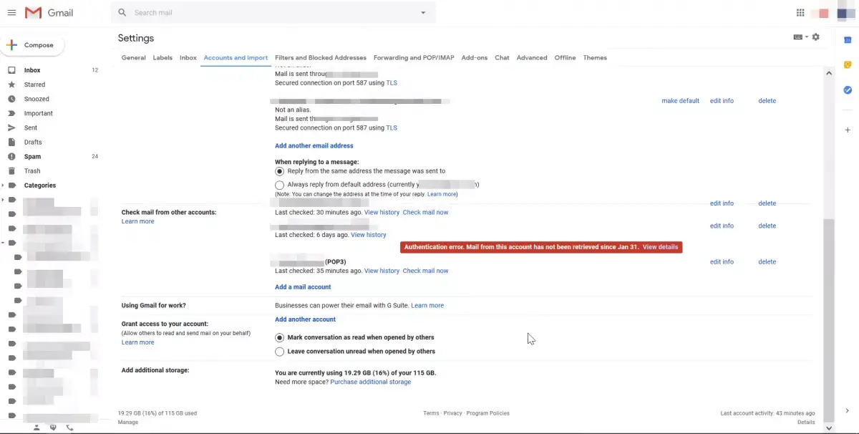Click the search magnifier icon
Viewport: 859px width, 434px height.
pos(122,13)
